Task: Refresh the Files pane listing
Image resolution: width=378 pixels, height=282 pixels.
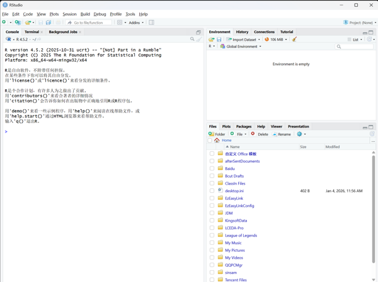Action: pyautogui.click(x=372, y=134)
